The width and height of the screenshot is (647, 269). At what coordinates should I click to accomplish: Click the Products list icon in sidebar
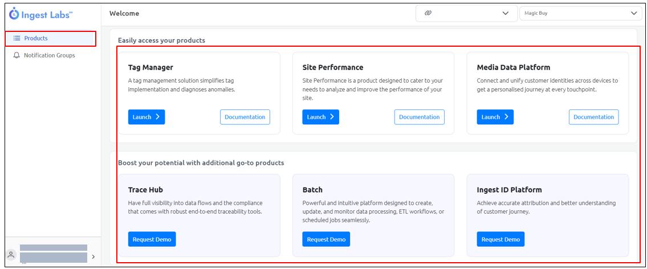tap(17, 38)
